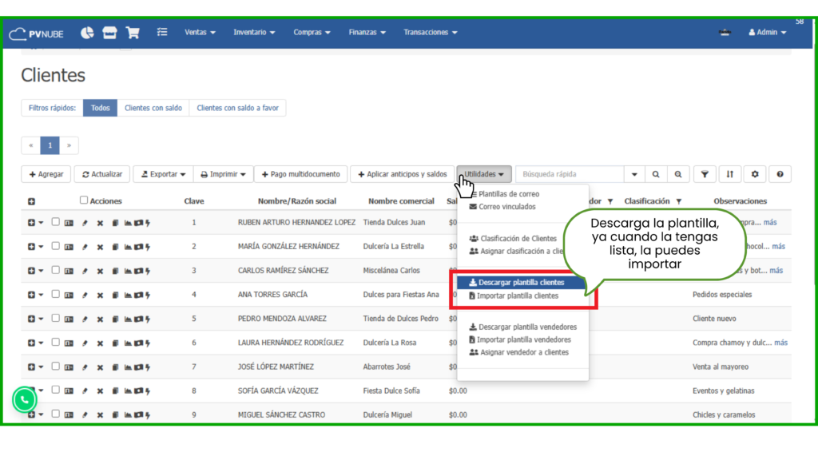Open the Inventario menu in navbar
818x460 pixels.
click(x=254, y=33)
